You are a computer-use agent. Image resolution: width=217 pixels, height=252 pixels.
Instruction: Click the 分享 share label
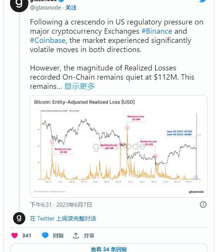pos(89,236)
